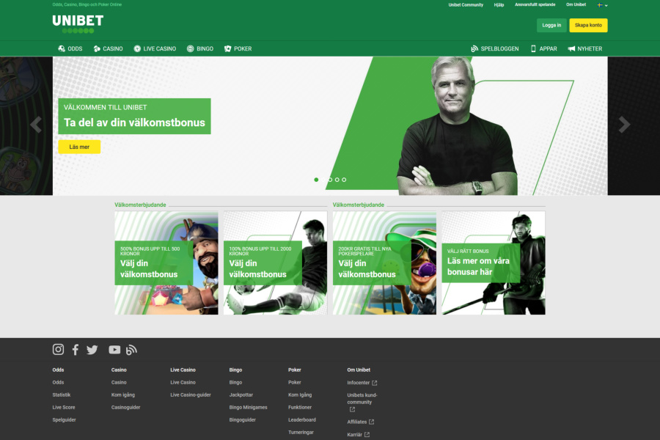Image resolution: width=660 pixels, height=440 pixels.
Task: Open the language flag dropdown
Action: (x=602, y=5)
